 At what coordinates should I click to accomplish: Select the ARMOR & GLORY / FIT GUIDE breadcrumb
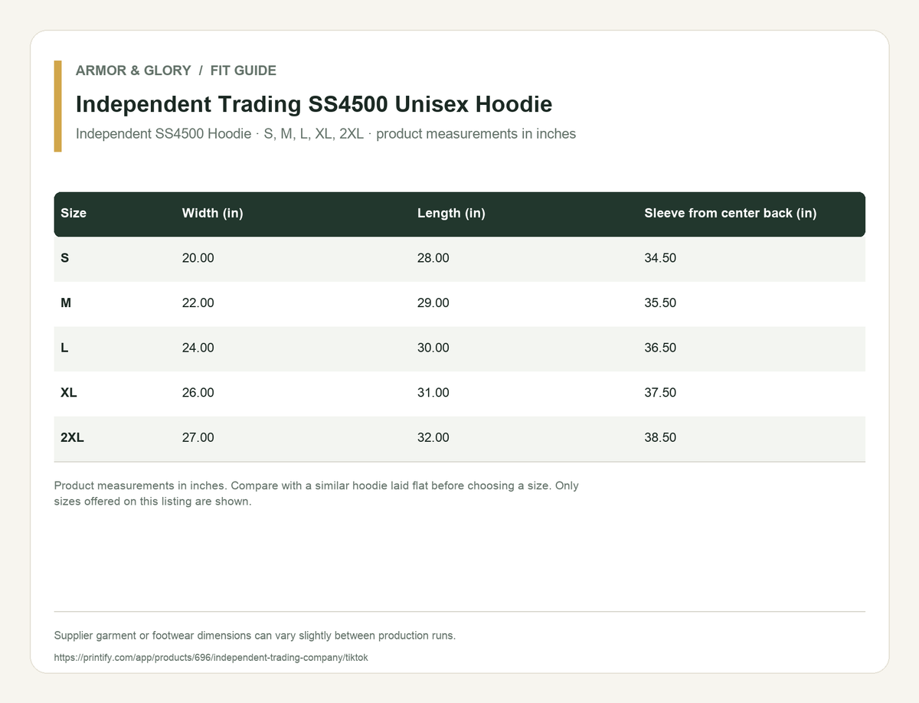(x=176, y=70)
